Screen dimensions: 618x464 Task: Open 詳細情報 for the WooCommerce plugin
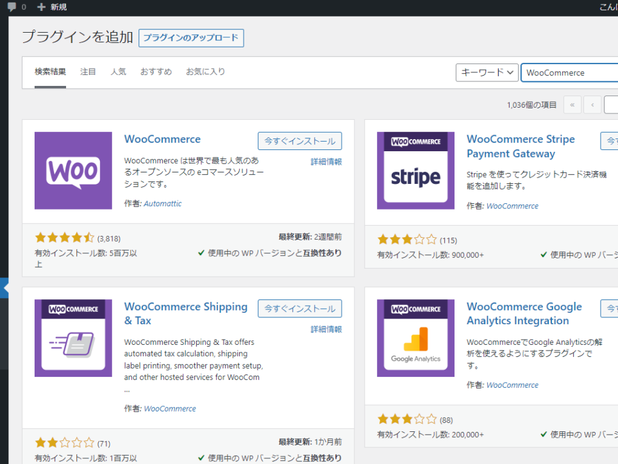pyautogui.click(x=326, y=162)
